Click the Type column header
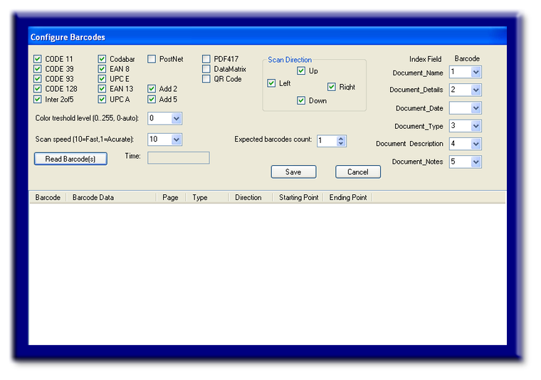The width and height of the screenshot is (541, 380). (207, 198)
